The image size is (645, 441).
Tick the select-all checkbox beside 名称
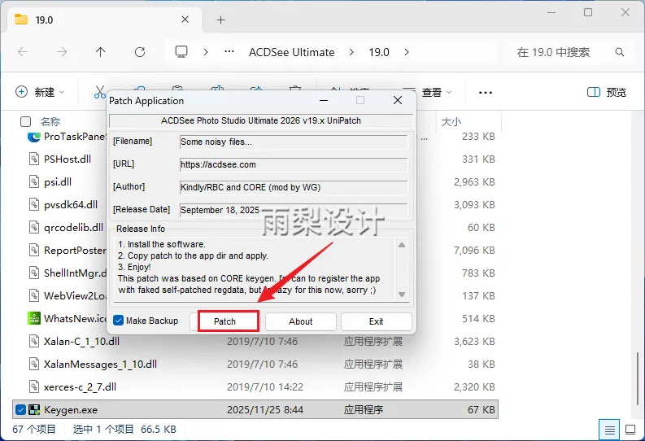(x=25, y=121)
